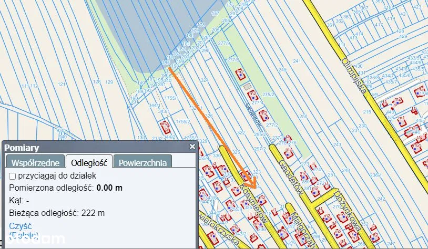Click parcel label 236/1
The height and width of the screenshot is (249, 428).
click(376, 175)
